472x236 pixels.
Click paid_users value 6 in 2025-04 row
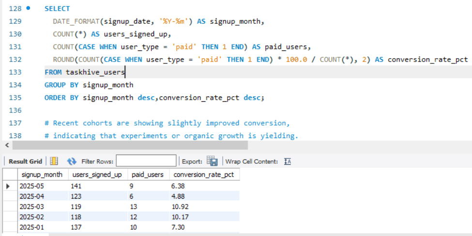[x=149, y=196]
